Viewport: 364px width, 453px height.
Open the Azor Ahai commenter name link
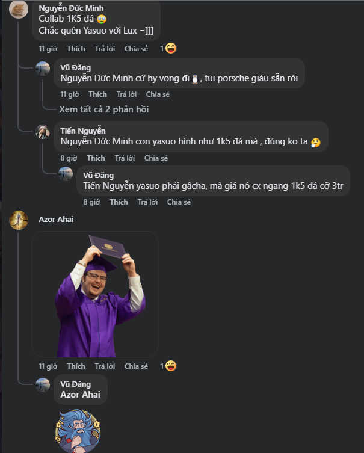[x=55, y=219]
